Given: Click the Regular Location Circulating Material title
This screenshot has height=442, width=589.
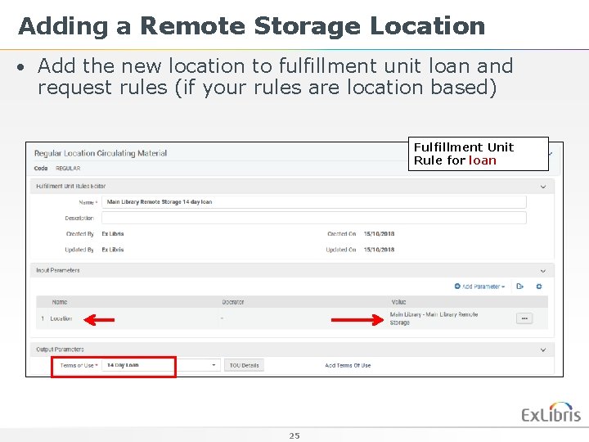Looking at the screenshot, I should pyautogui.click(x=101, y=153).
